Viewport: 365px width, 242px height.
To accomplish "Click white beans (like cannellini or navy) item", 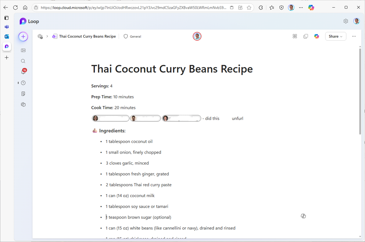I will tap(170, 228).
